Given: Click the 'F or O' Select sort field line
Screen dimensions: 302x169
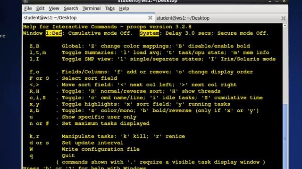Looking at the screenshot, I should pos(73,78).
